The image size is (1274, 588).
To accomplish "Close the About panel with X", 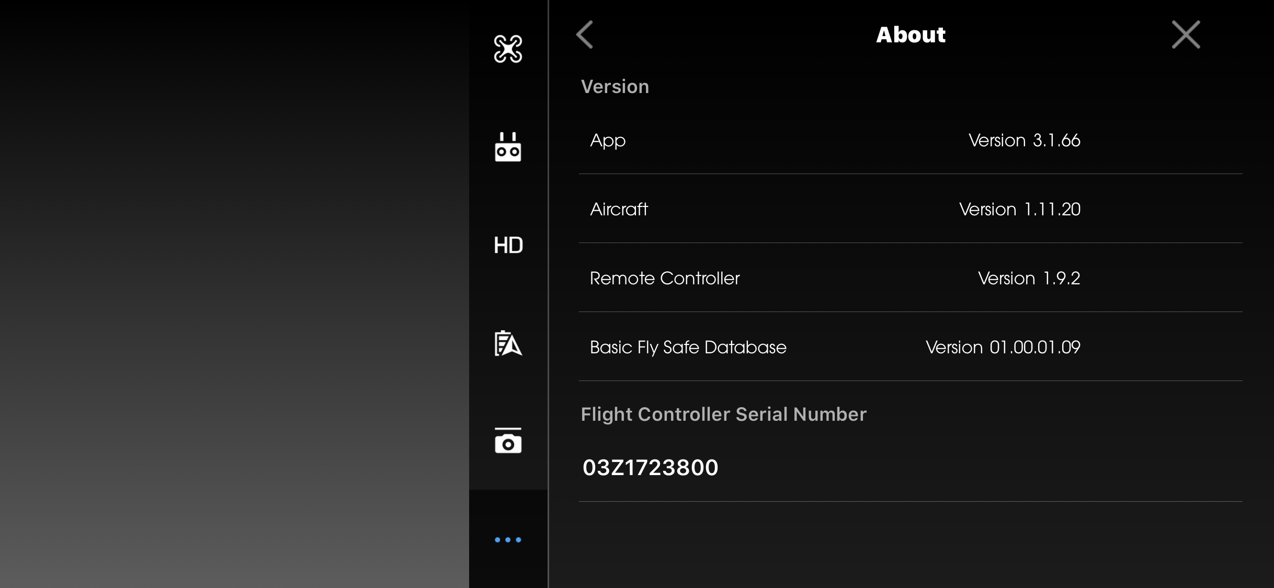I will [x=1186, y=34].
